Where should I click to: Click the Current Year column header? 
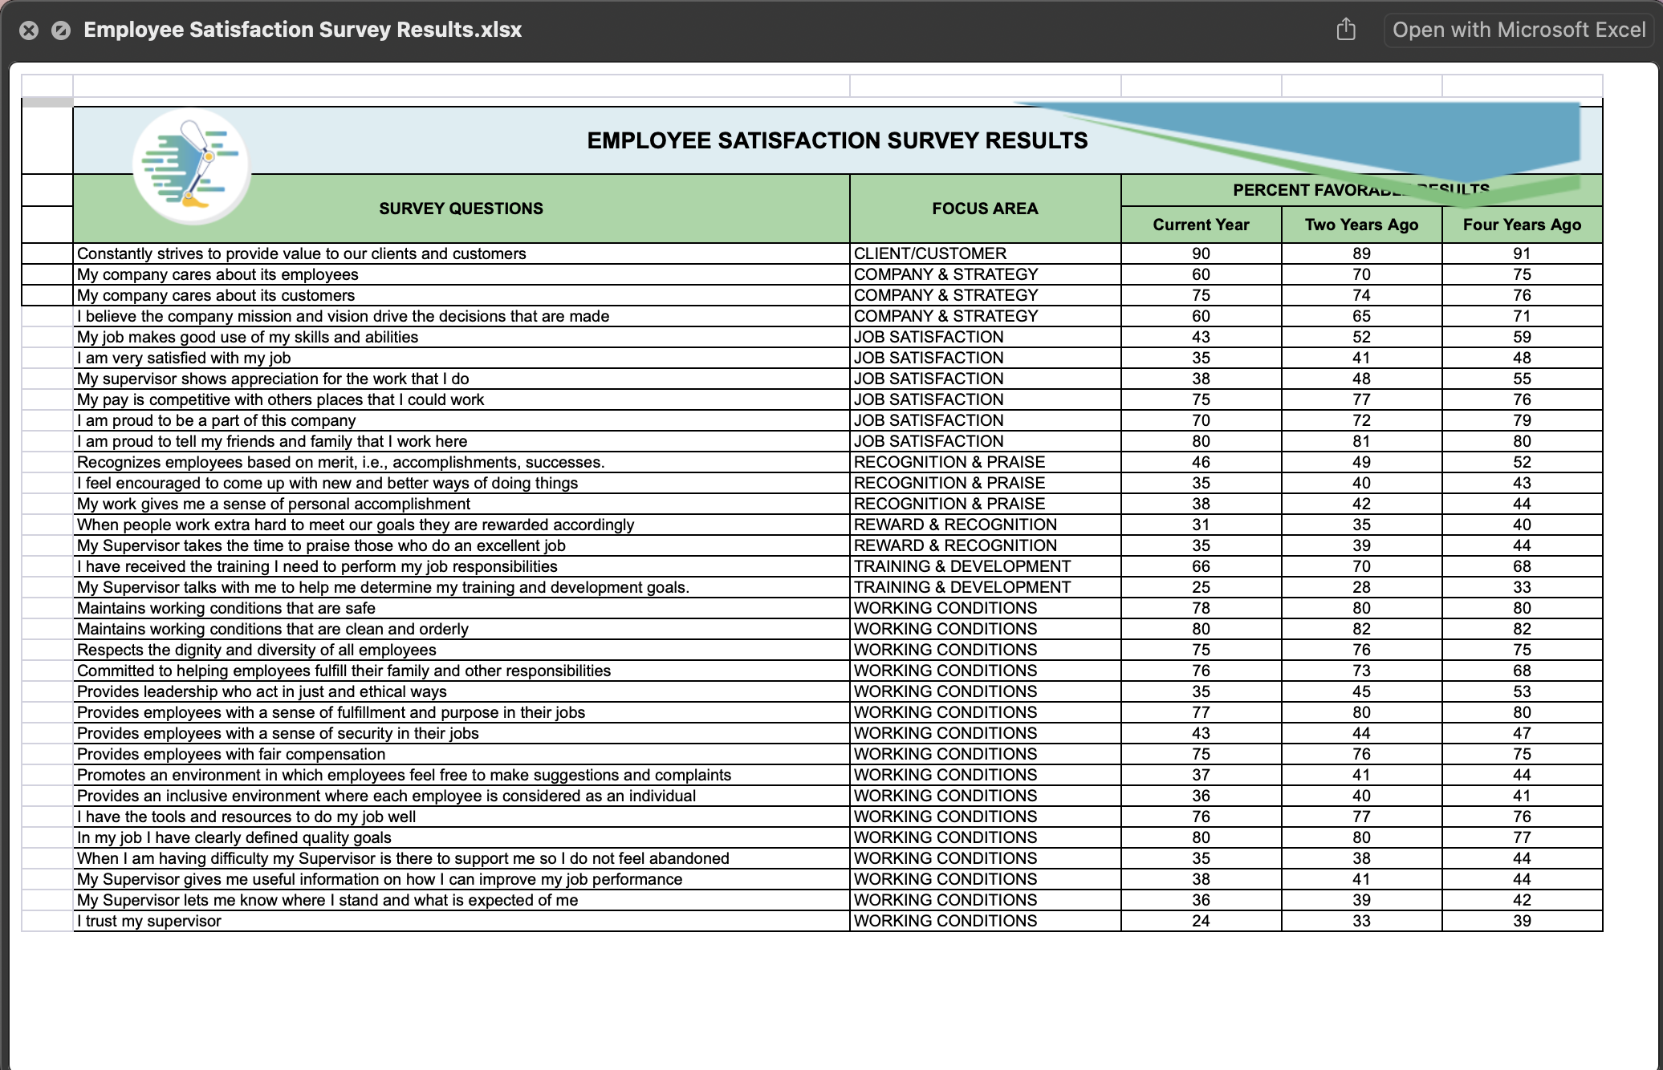(1201, 225)
